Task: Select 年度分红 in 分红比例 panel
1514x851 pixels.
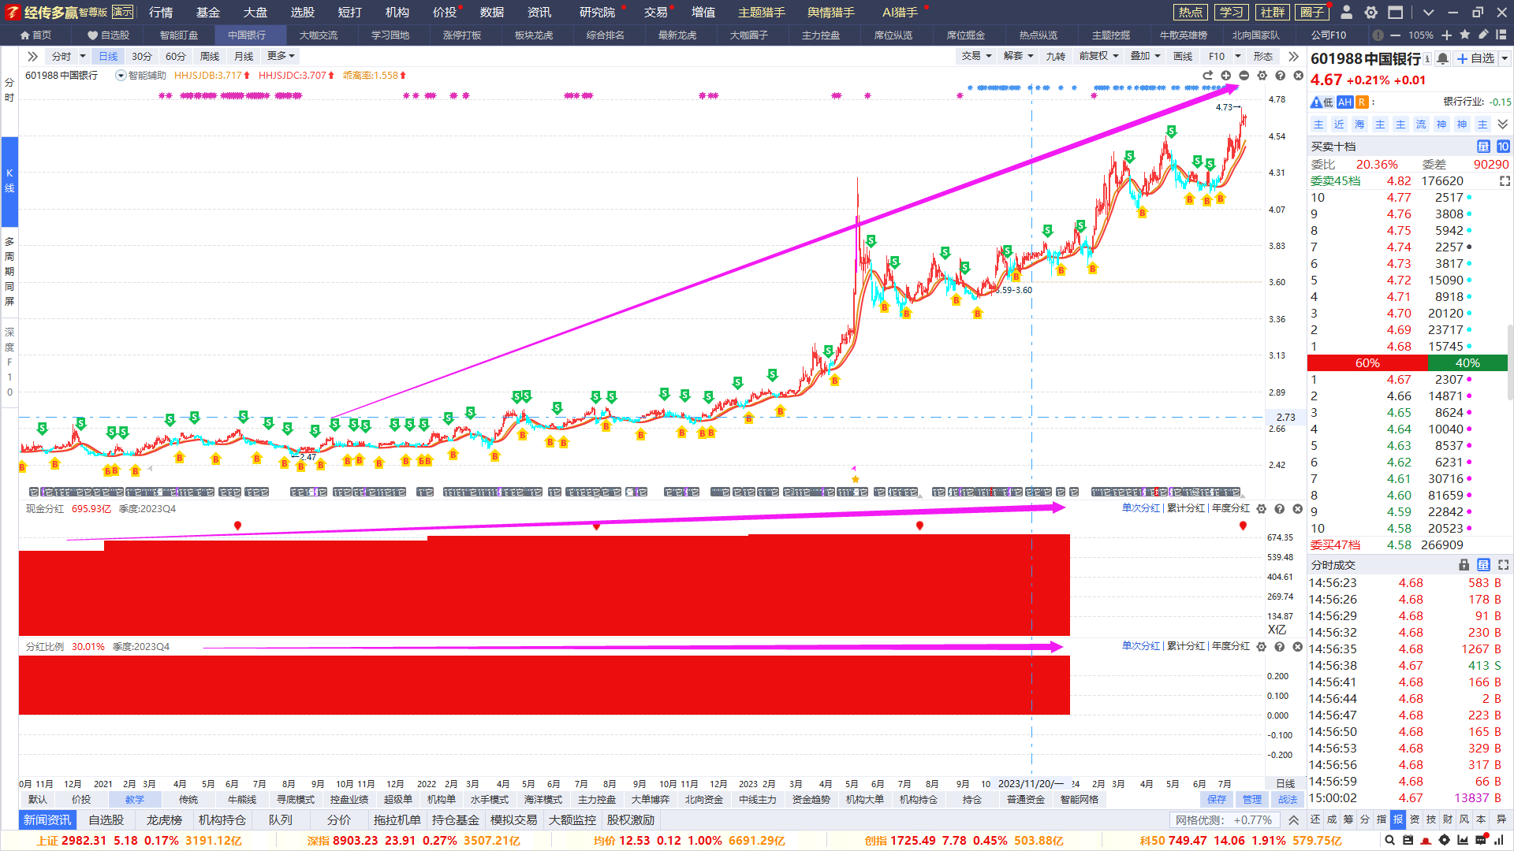Action: 1231,646
